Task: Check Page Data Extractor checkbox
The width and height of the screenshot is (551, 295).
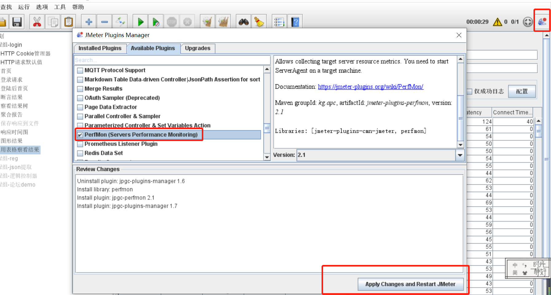Action: click(80, 107)
